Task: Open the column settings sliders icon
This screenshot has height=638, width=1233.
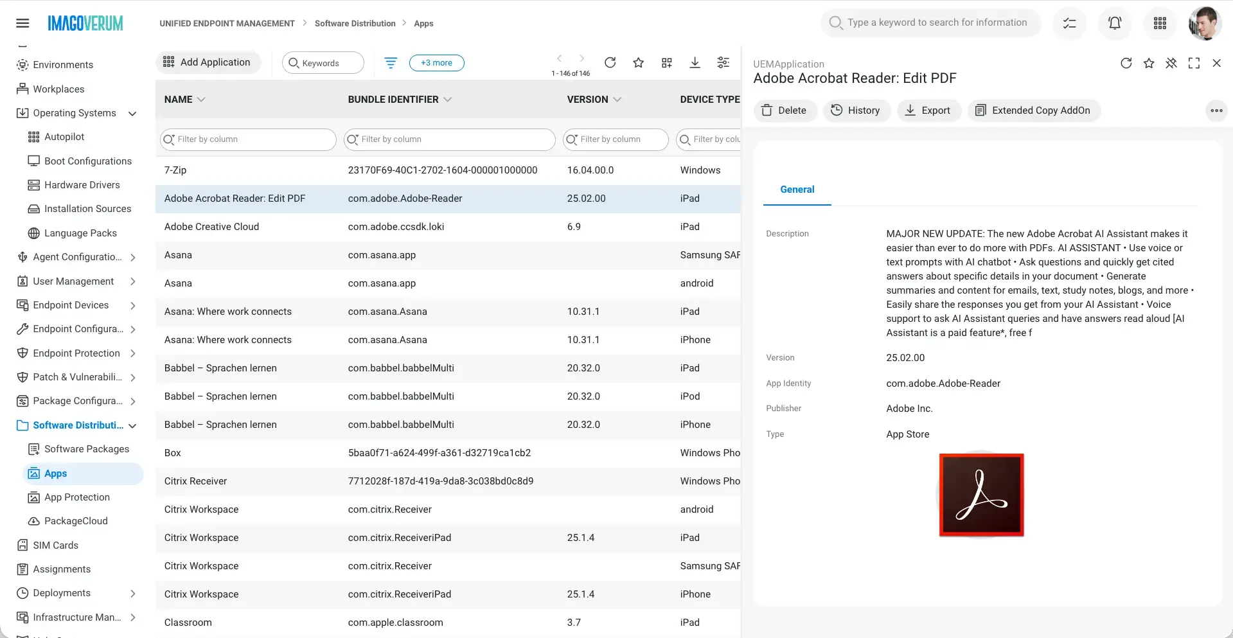Action: click(723, 62)
